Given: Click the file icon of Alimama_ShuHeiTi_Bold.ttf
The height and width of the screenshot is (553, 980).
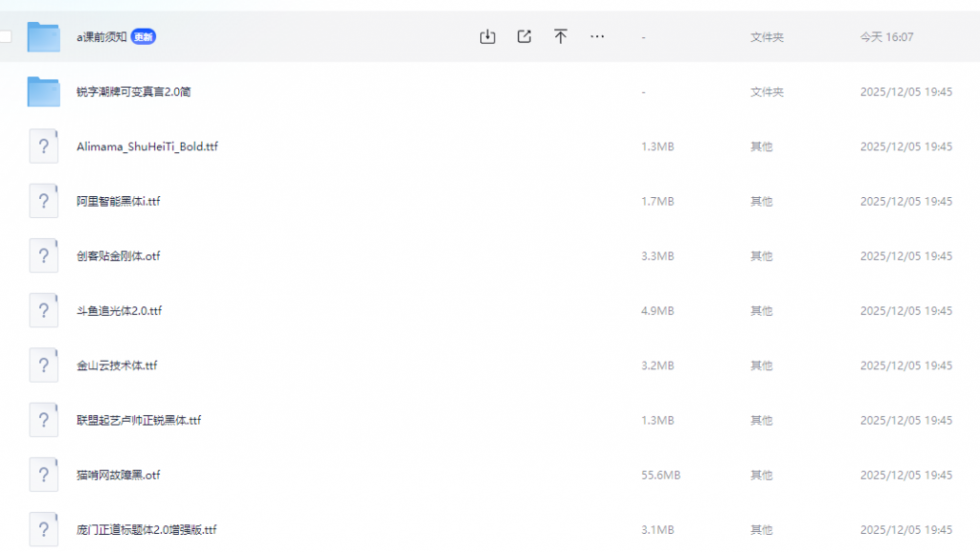Looking at the screenshot, I should tap(44, 146).
